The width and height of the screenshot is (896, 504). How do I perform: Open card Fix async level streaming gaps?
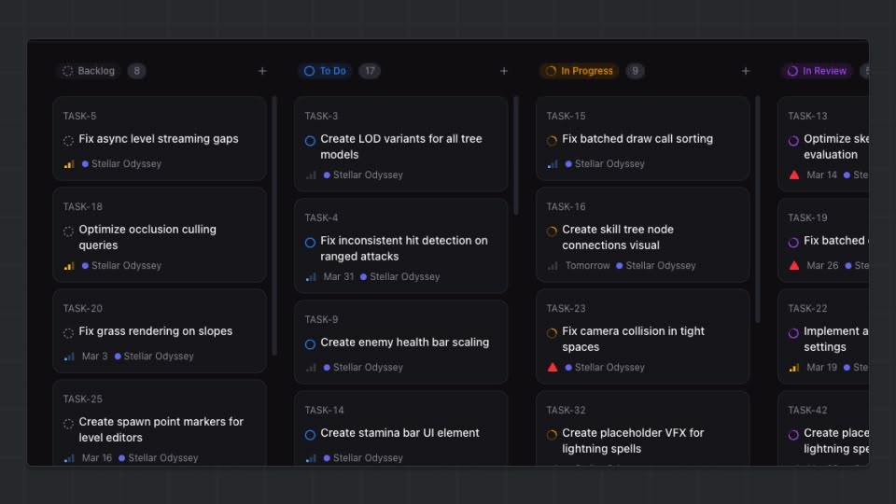pyautogui.click(x=160, y=139)
